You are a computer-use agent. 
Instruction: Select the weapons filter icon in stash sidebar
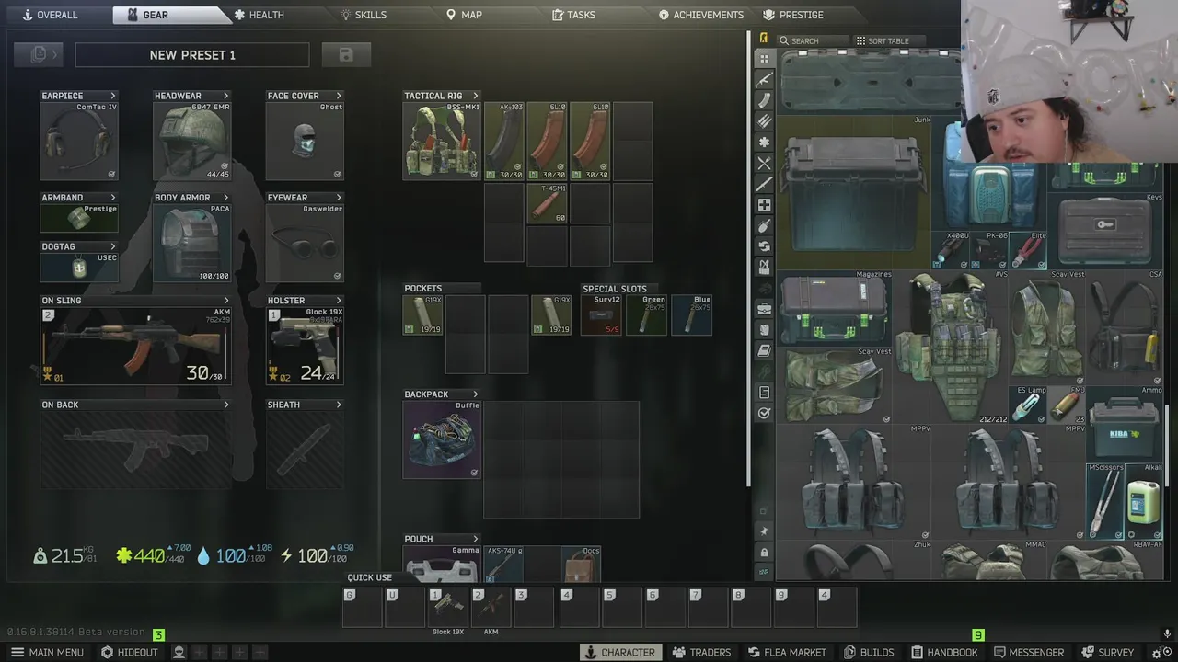(764, 79)
